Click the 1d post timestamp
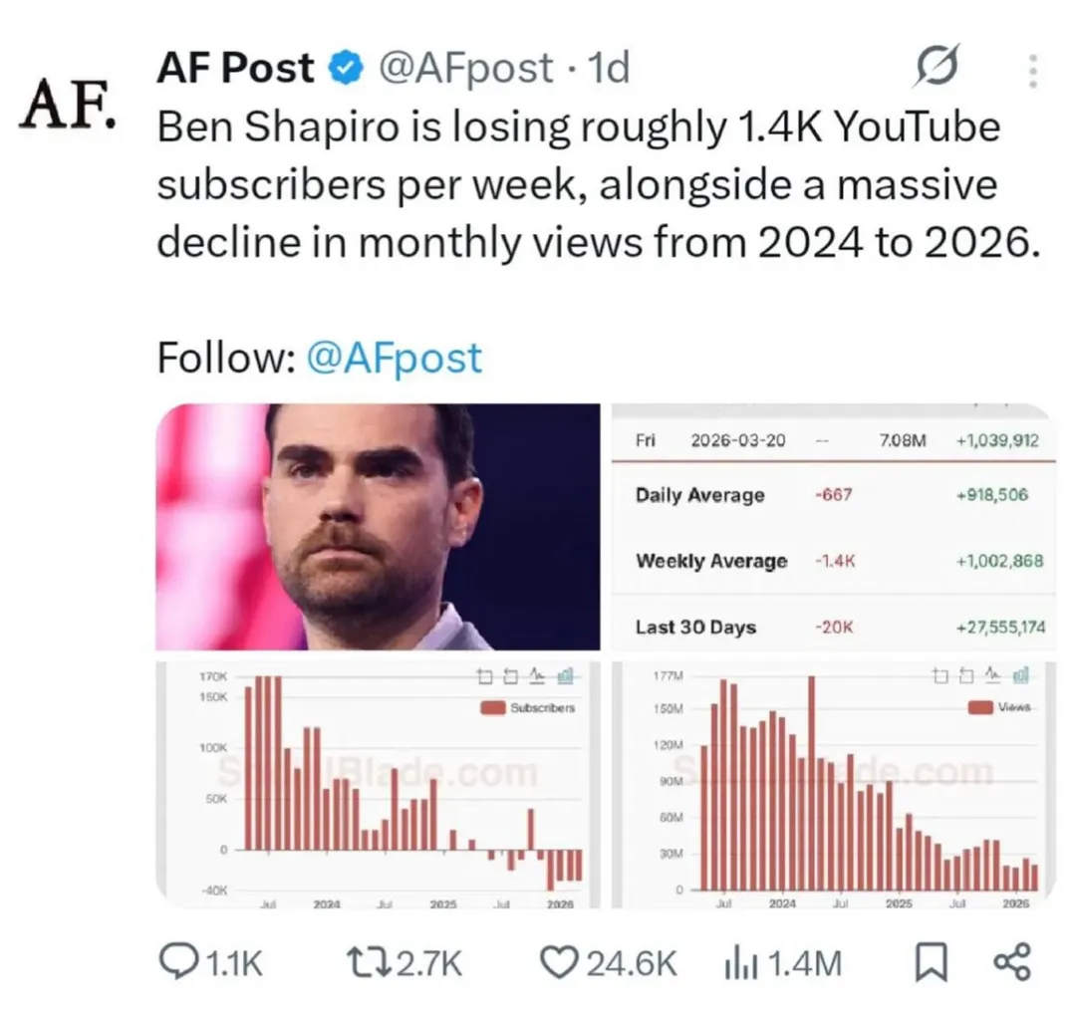Viewport: 1076px width, 1025px height. pyautogui.click(x=610, y=69)
